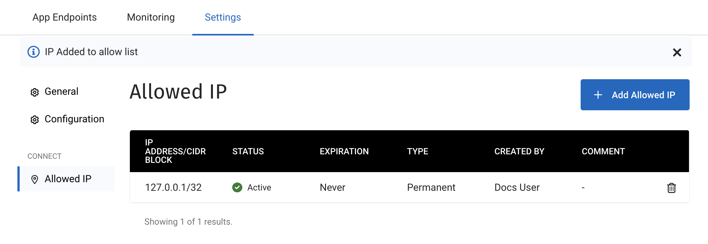Screen dimensions: 708x244
Task: Click the 127.0.0.1/32 IP address entry
Action: 174,188
